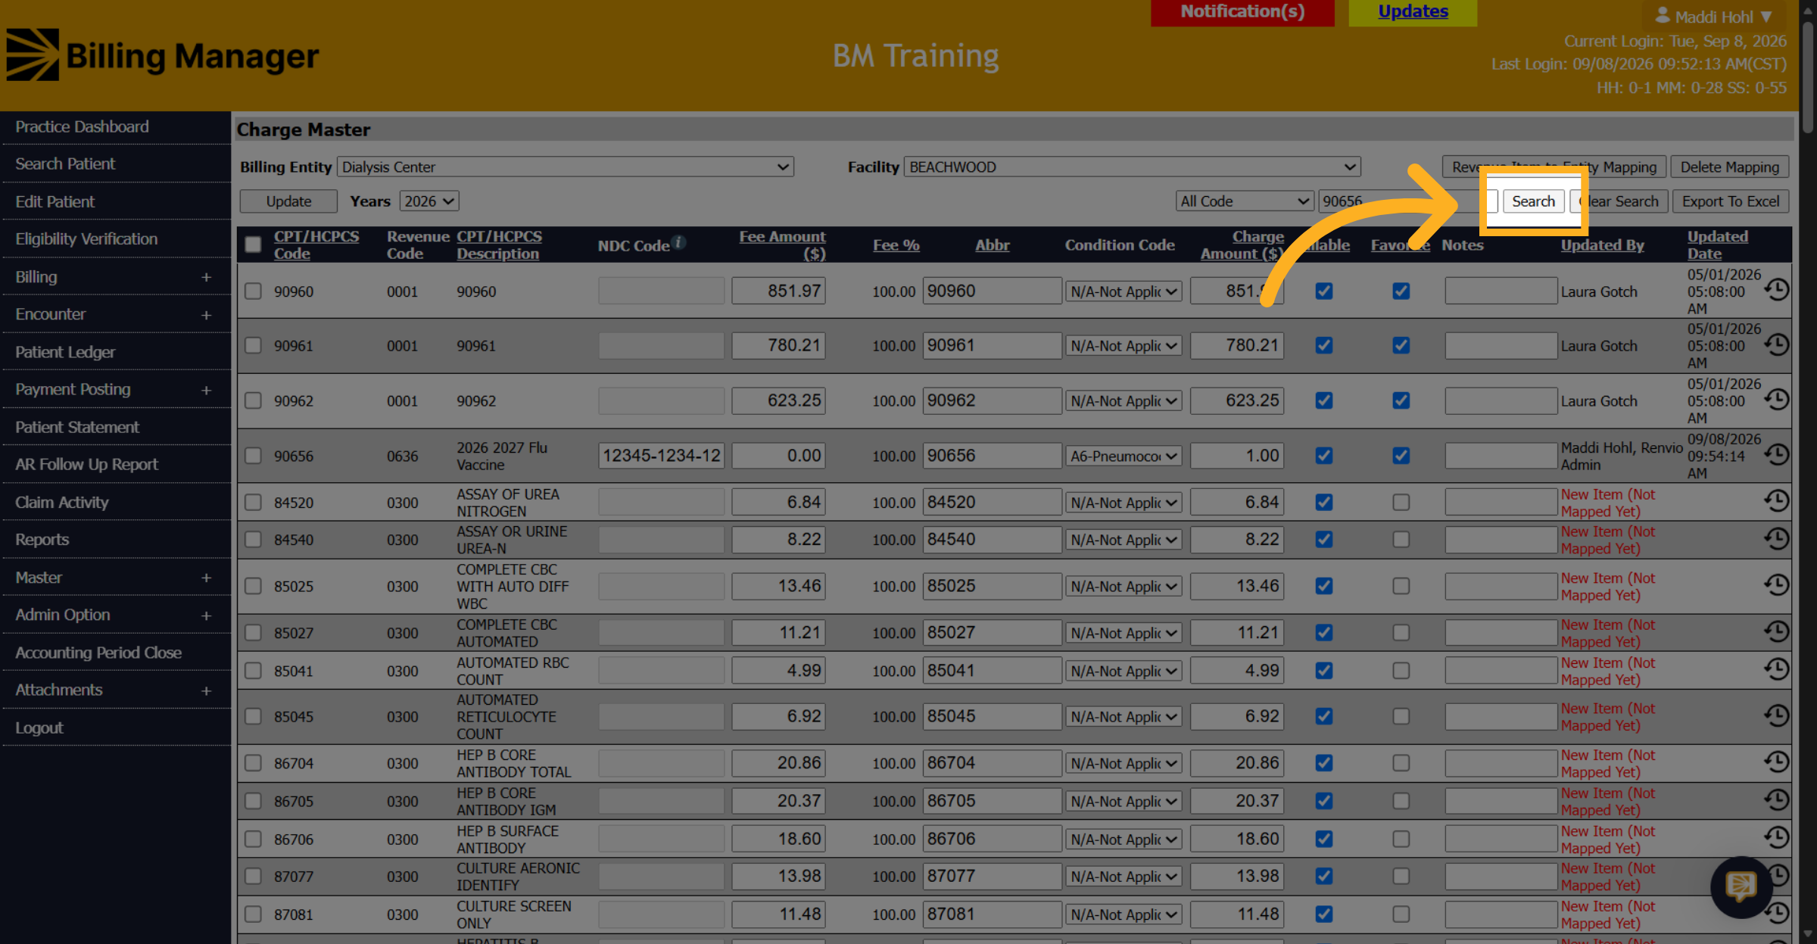
Task: Click the page vertical scrollbar
Action: tap(1809, 76)
